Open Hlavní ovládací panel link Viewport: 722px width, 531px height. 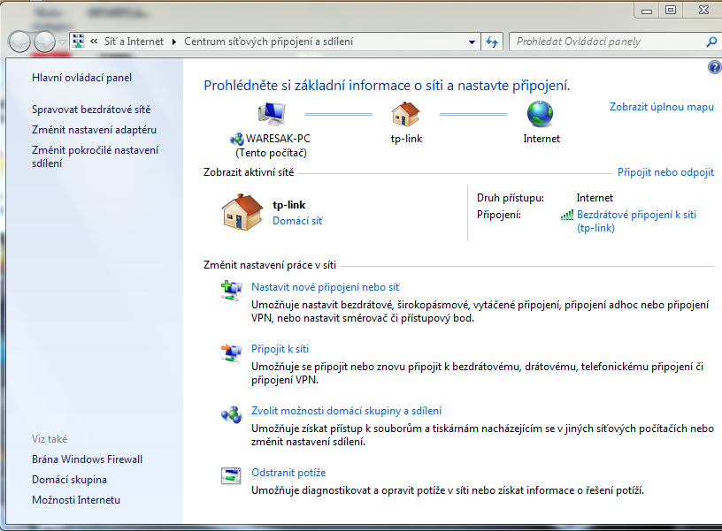click(x=82, y=78)
